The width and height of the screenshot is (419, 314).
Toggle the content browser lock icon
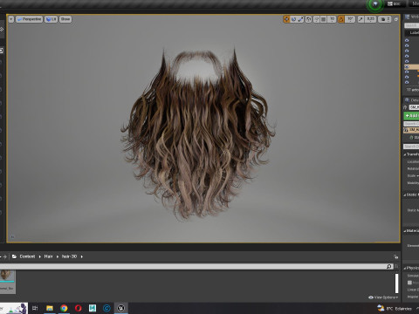[395, 256]
